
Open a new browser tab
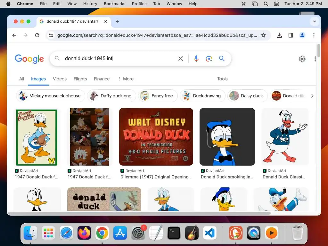(117, 21)
